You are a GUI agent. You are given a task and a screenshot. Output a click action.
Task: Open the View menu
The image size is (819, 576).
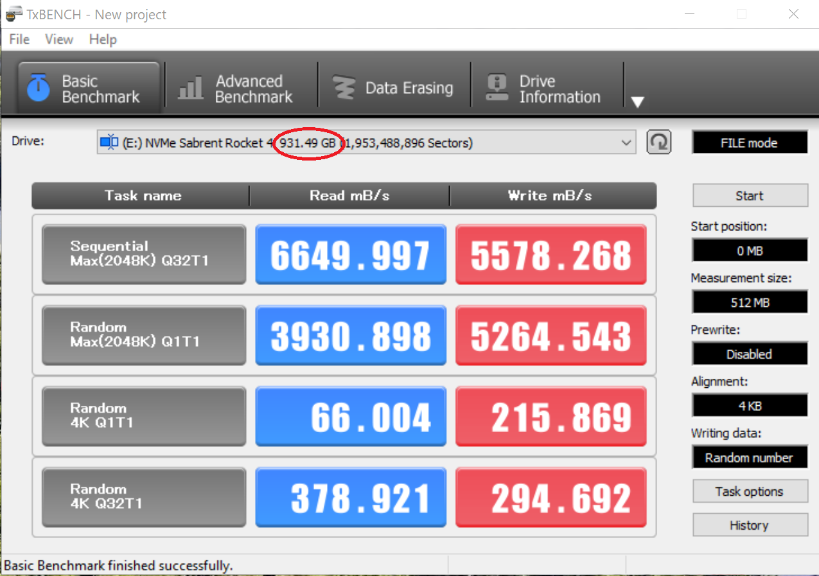click(x=59, y=39)
